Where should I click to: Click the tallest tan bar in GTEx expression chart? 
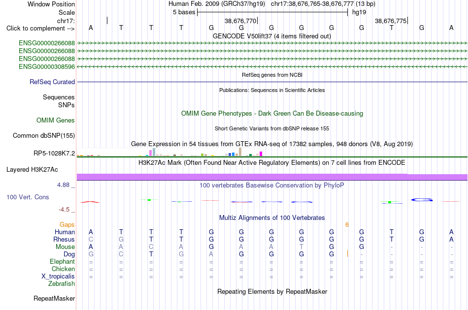(x=240, y=152)
